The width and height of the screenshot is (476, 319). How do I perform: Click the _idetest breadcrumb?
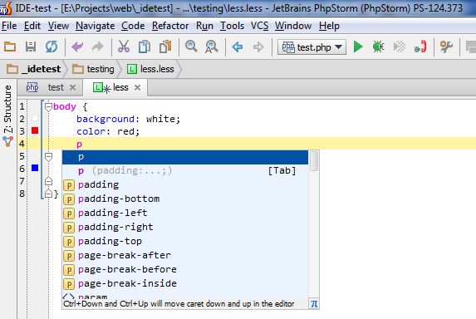tap(34, 69)
